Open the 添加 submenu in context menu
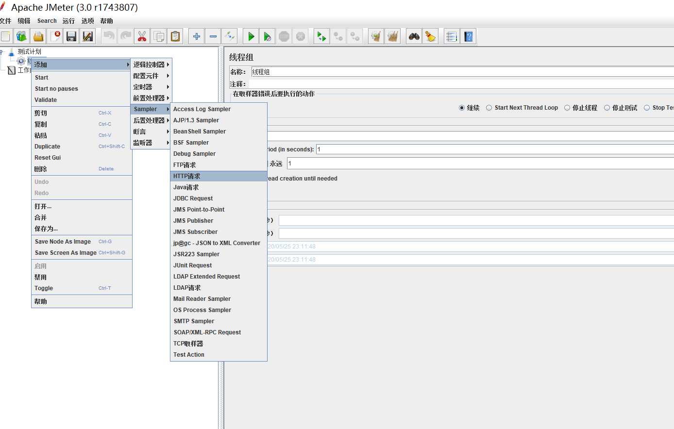Viewport: 674px width, 429px height. click(x=82, y=65)
